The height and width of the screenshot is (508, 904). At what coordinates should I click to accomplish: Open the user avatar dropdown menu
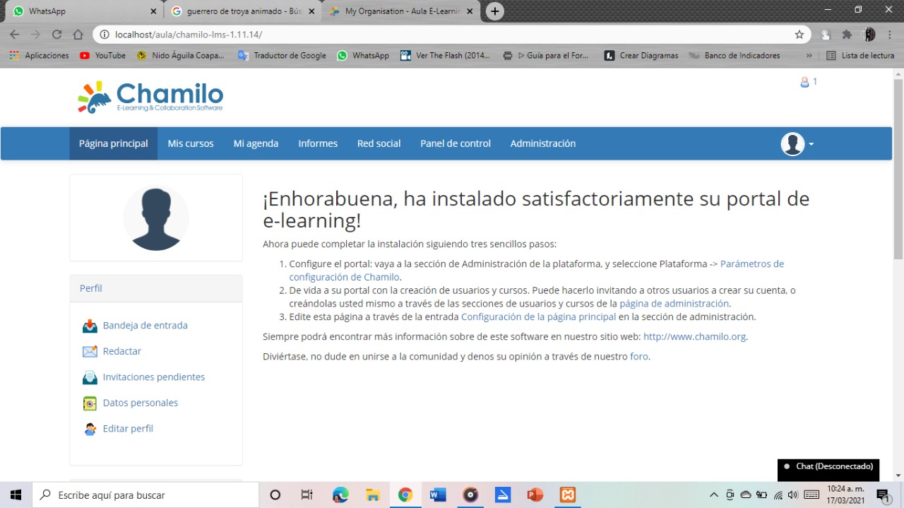coord(796,143)
